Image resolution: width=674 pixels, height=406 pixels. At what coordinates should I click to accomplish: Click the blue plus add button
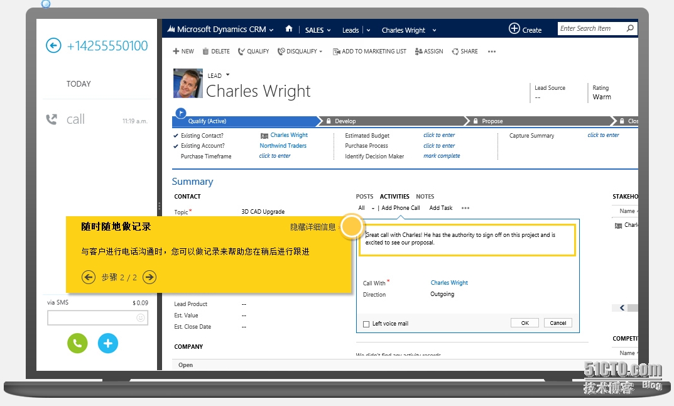pyautogui.click(x=108, y=343)
